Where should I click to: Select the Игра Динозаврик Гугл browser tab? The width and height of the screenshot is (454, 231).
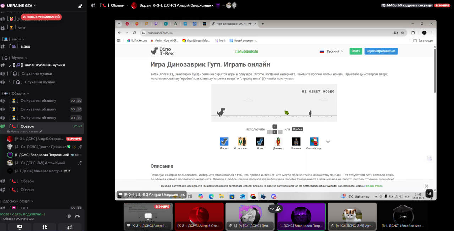pos(234,24)
